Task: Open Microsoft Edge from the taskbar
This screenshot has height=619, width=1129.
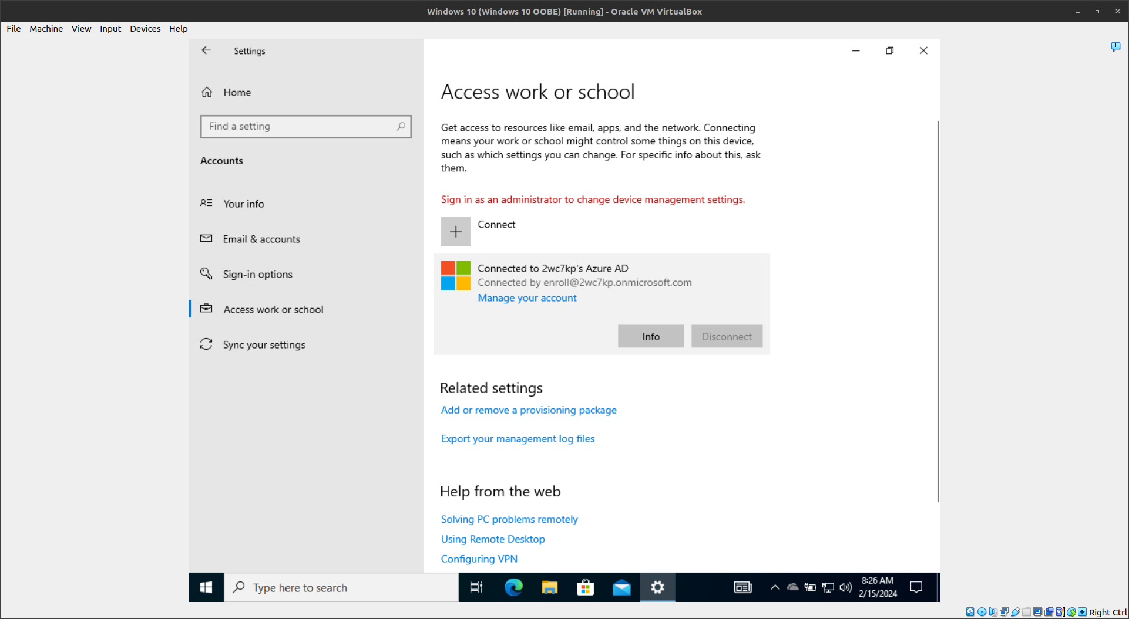Action: (x=513, y=587)
